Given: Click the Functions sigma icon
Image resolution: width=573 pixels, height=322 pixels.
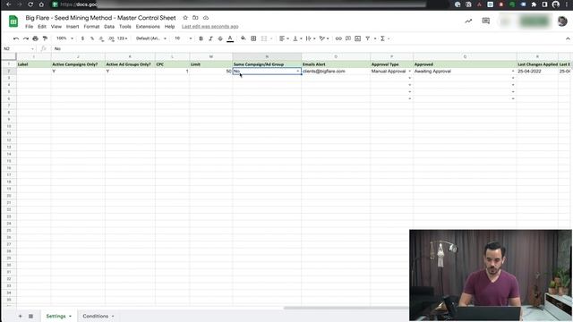Looking at the screenshot, I should (x=382, y=38).
